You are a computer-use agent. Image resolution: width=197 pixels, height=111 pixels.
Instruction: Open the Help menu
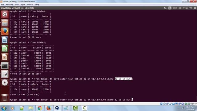coord(37,5)
